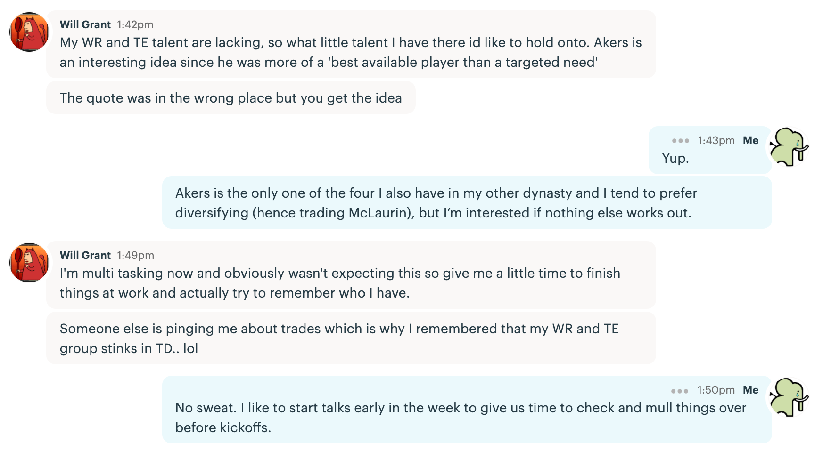Select the "My WR and TE talent" message
823x451 pixels.
[x=351, y=52]
